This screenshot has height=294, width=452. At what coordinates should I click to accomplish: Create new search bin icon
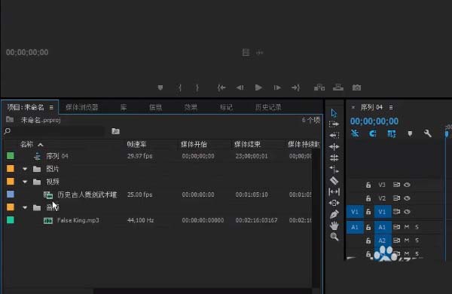(x=115, y=131)
